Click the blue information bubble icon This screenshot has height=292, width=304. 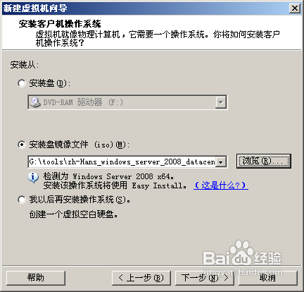(x=33, y=178)
